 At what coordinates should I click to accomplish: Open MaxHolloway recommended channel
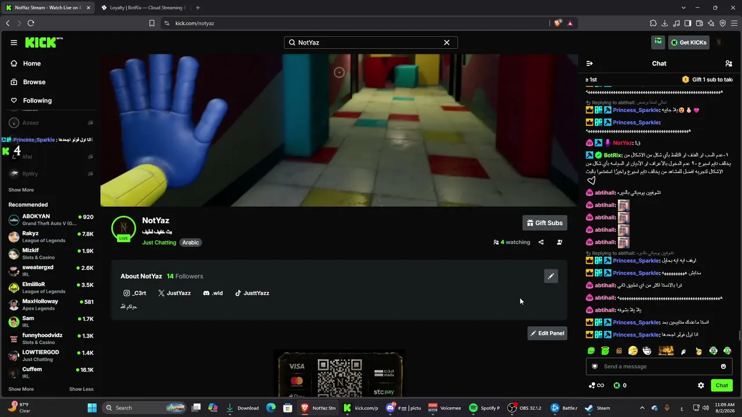[x=50, y=305]
